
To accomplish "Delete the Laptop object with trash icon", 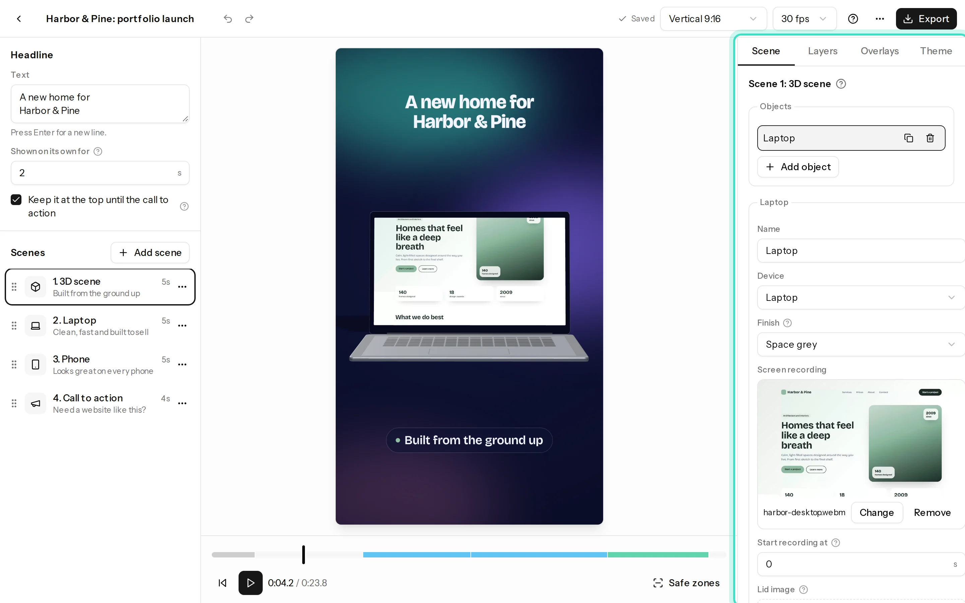I will point(930,138).
